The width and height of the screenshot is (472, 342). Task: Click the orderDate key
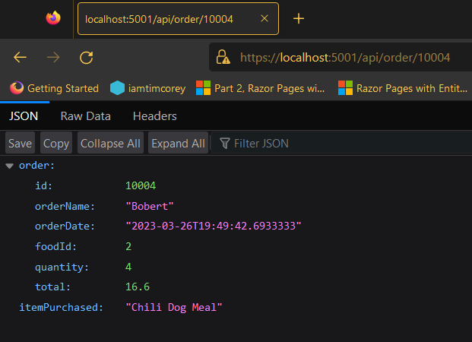click(65, 226)
